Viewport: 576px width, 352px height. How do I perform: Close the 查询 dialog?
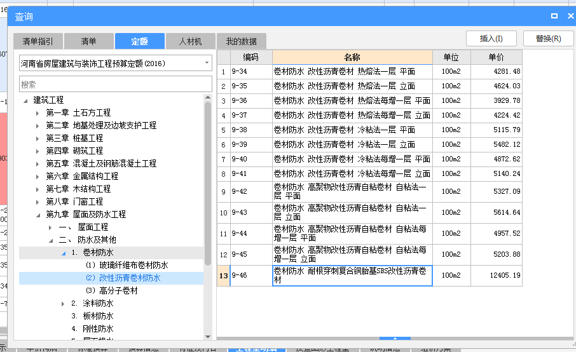[x=570, y=16]
